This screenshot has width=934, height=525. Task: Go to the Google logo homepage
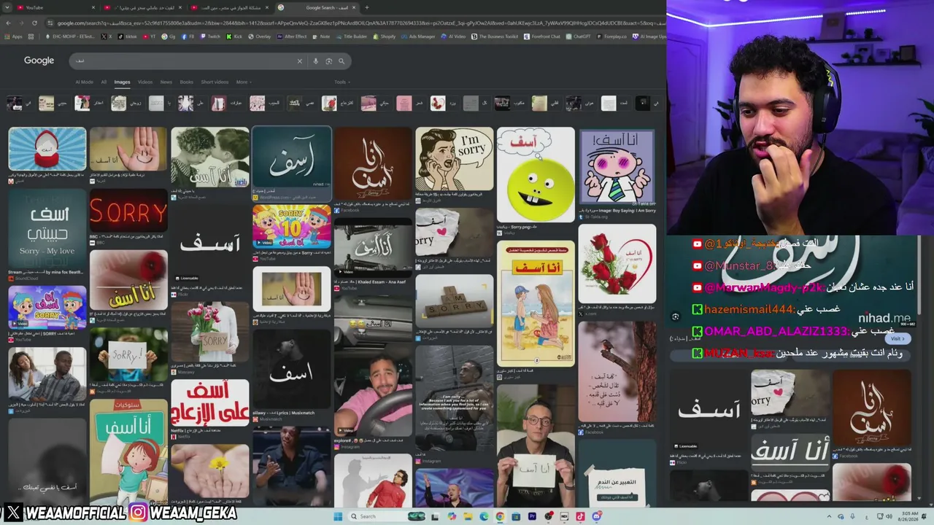click(39, 61)
